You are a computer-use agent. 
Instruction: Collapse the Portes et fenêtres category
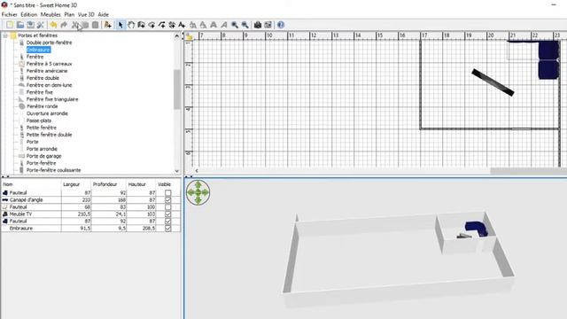pos(5,35)
